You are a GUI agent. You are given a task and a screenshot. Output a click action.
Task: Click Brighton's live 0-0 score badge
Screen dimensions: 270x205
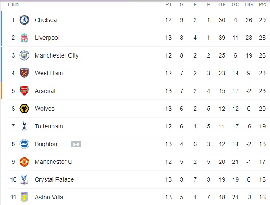tap(76, 144)
